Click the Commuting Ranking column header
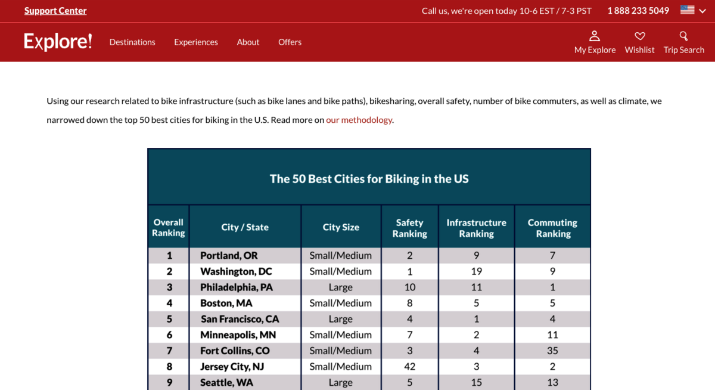The image size is (715, 390). tap(552, 228)
